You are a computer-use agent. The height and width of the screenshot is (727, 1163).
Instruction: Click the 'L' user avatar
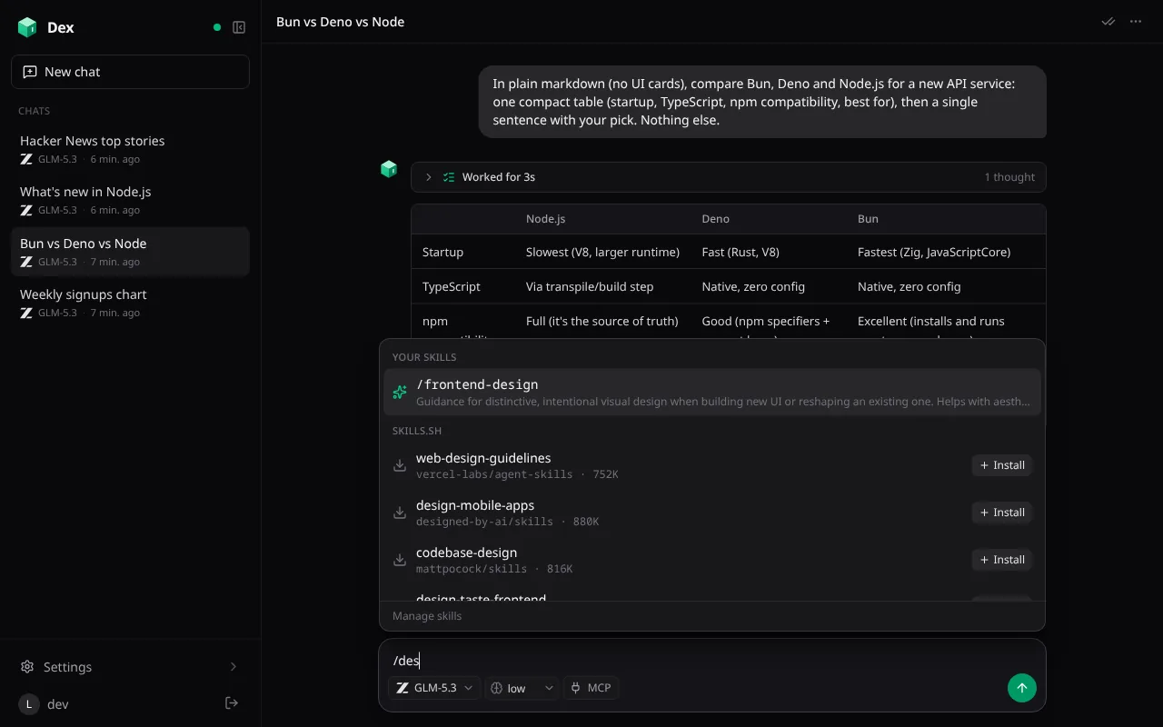point(29,704)
